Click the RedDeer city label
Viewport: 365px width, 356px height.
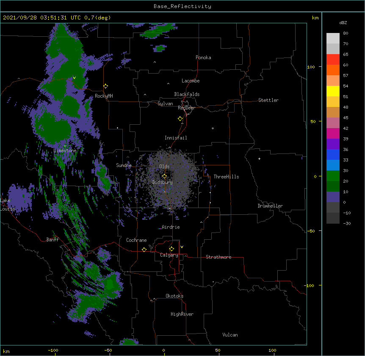click(186, 108)
